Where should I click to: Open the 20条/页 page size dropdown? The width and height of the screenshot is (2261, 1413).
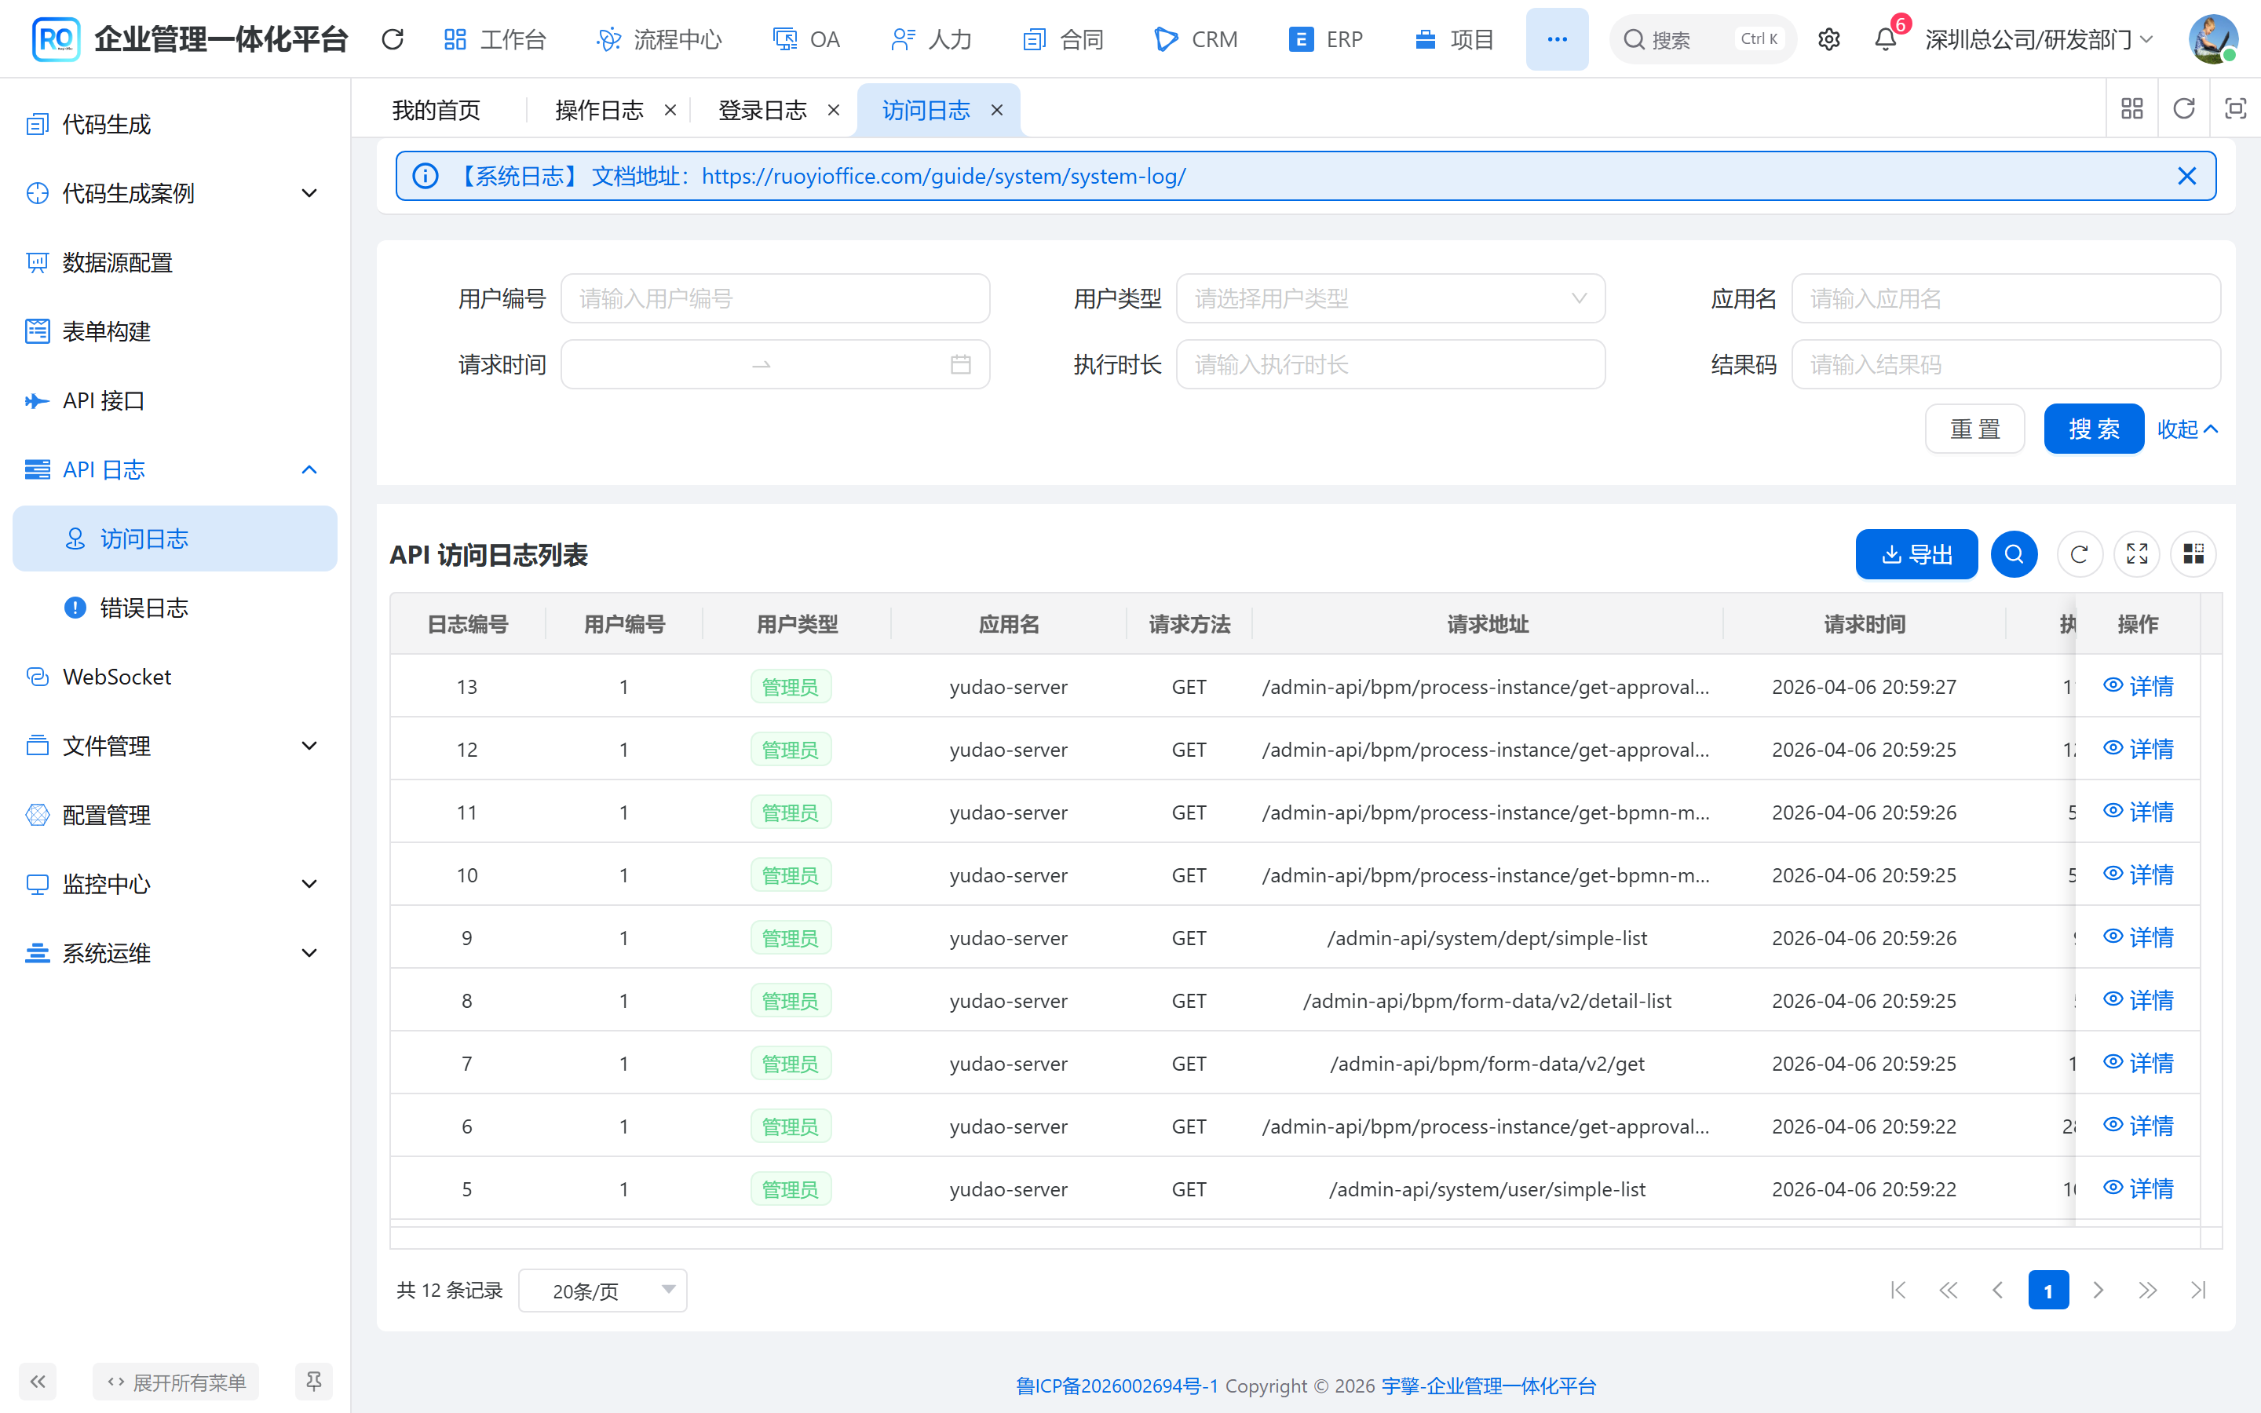(603, 1291)
